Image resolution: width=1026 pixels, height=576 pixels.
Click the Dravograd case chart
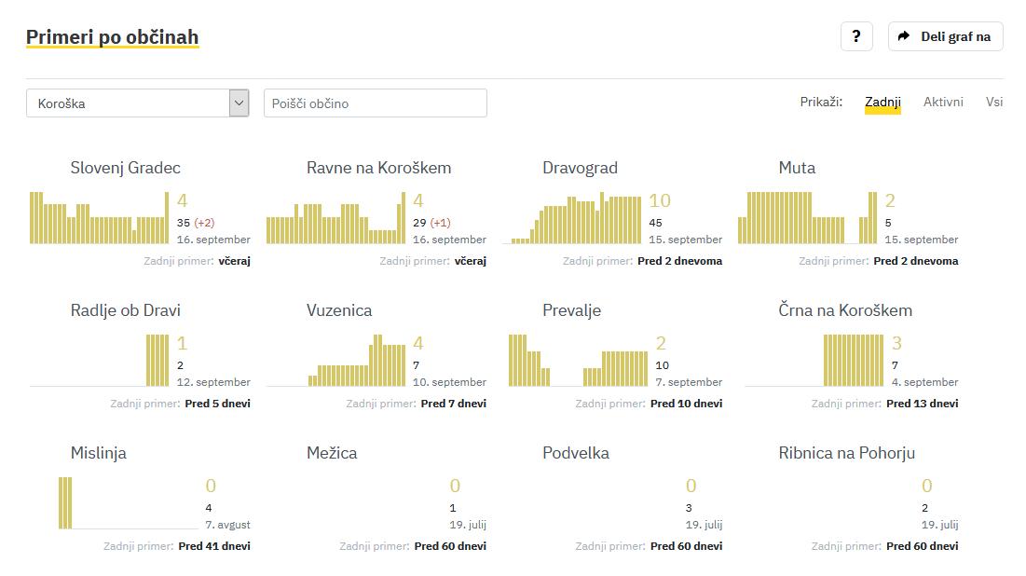click(572, 219)
